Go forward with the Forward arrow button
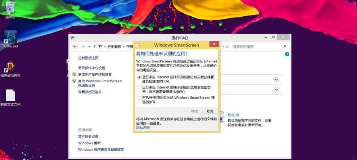The image size is (357, 160). point(83,46)
